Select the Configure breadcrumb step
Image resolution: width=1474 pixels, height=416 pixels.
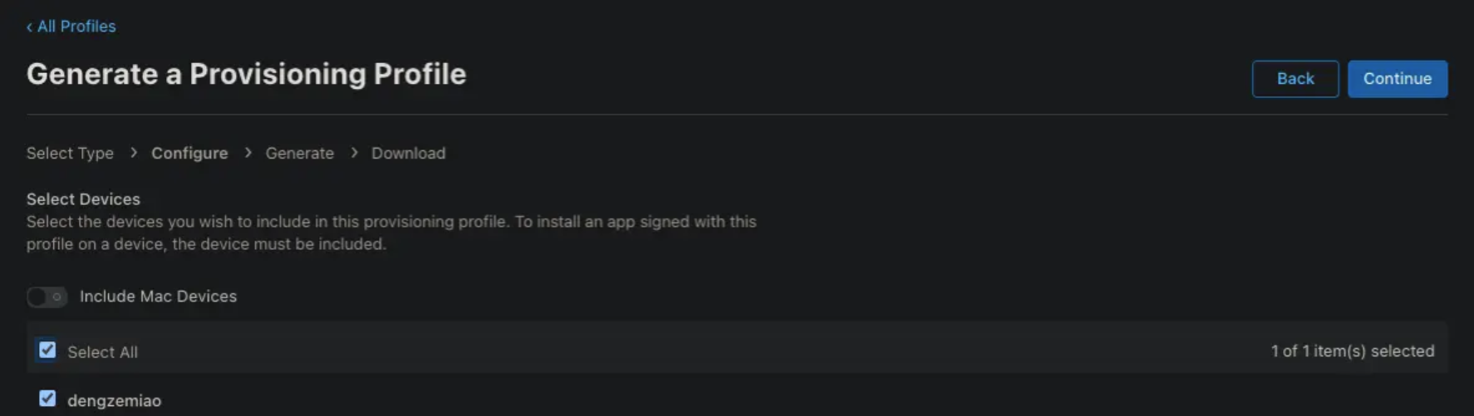(x=189, y=154)
